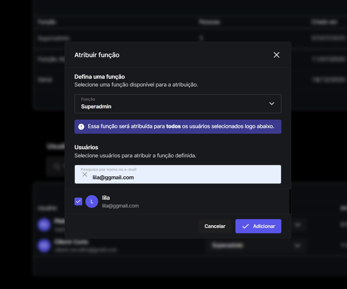Uncheck the lila user checkbox
The image size is (347, 289).
(x=78, y=201)
